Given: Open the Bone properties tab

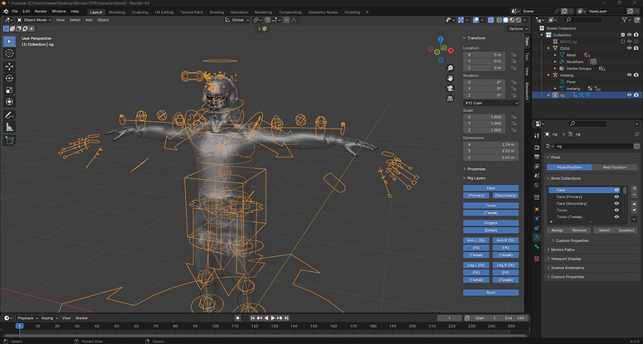Looking at the screenshot, I should (x=537, y=247).
